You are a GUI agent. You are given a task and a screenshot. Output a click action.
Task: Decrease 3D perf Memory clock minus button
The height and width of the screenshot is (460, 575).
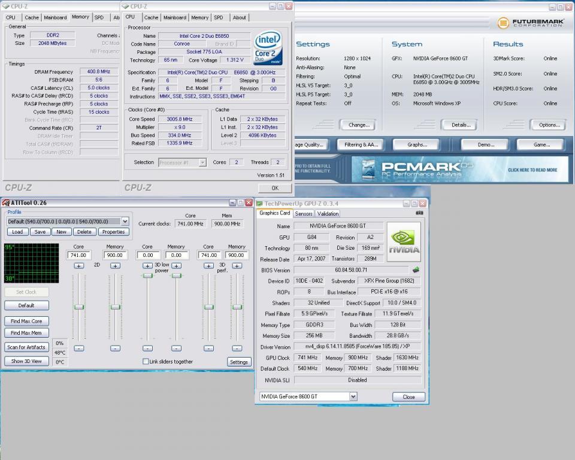tap(237, 348)
